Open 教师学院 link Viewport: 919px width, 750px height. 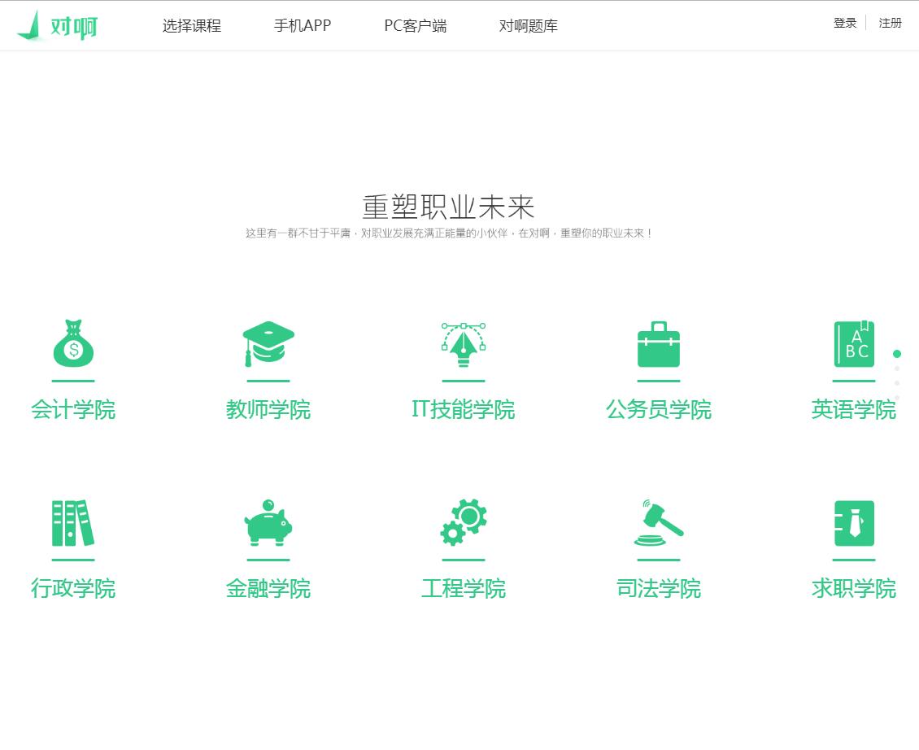(x=268, y=409)
